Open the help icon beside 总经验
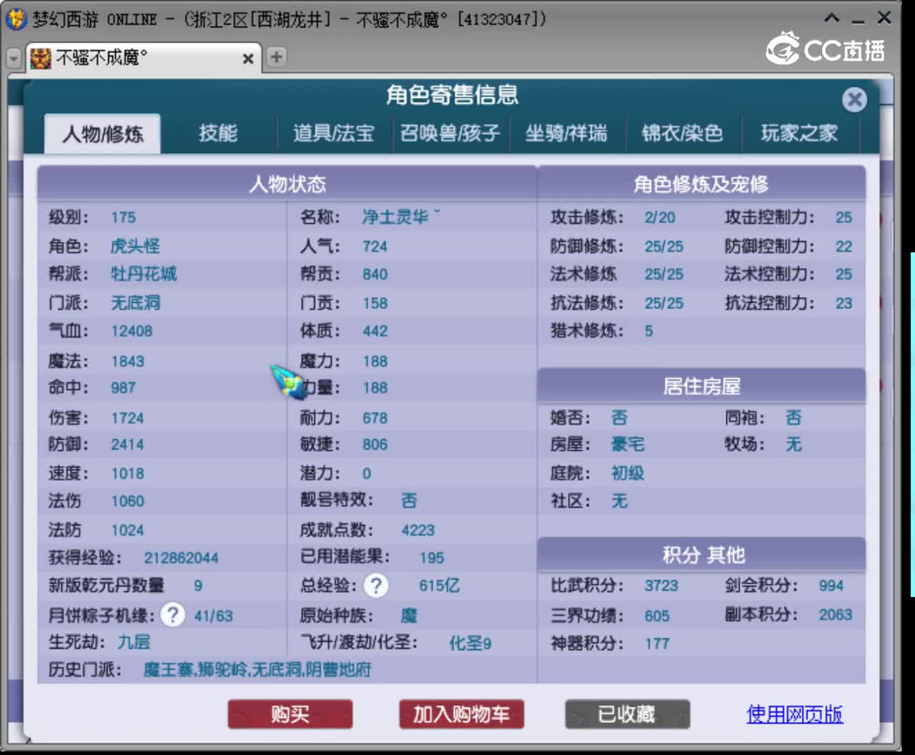The height and width of the screenshot is (755, 915). point(376,586)
